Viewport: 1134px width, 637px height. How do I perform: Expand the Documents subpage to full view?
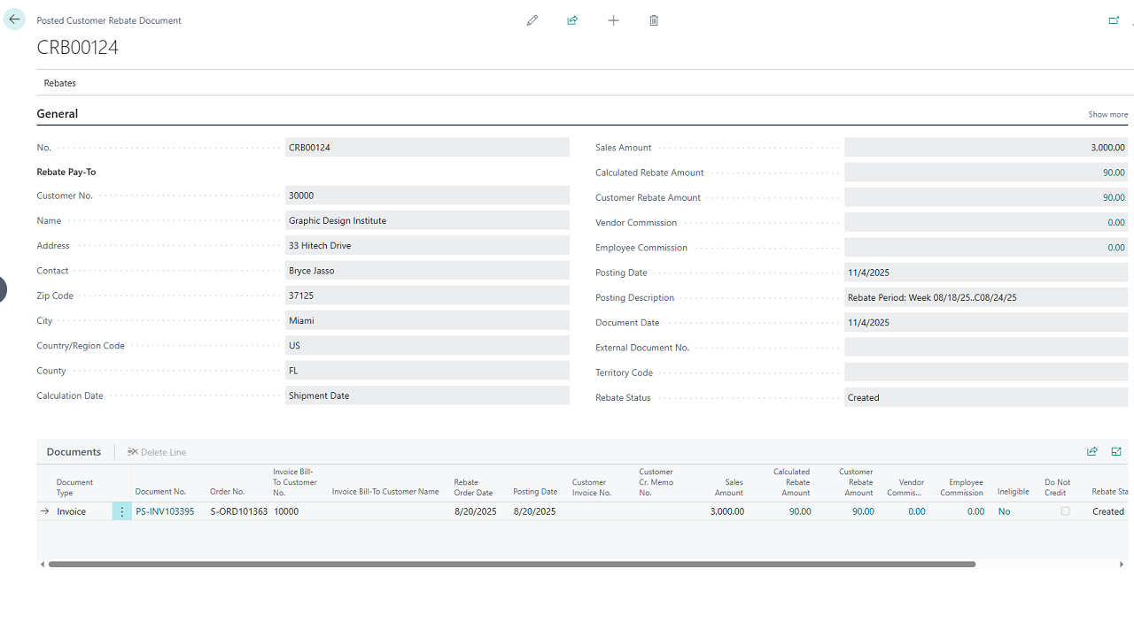coord(1116,451)
